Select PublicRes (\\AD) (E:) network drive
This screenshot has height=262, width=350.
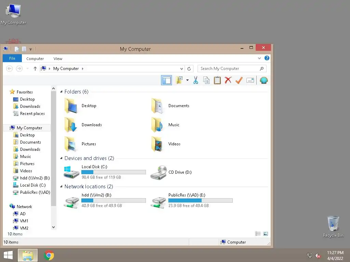tap(191, 200)
